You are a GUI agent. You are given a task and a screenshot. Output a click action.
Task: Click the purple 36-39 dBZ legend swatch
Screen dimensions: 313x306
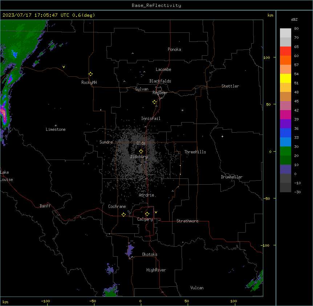pyautogui.click(x=285, y=124)
